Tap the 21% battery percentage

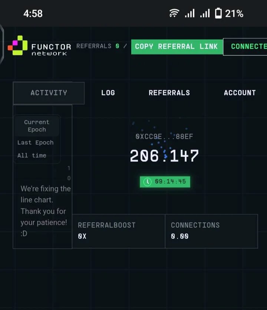(234, 14)
